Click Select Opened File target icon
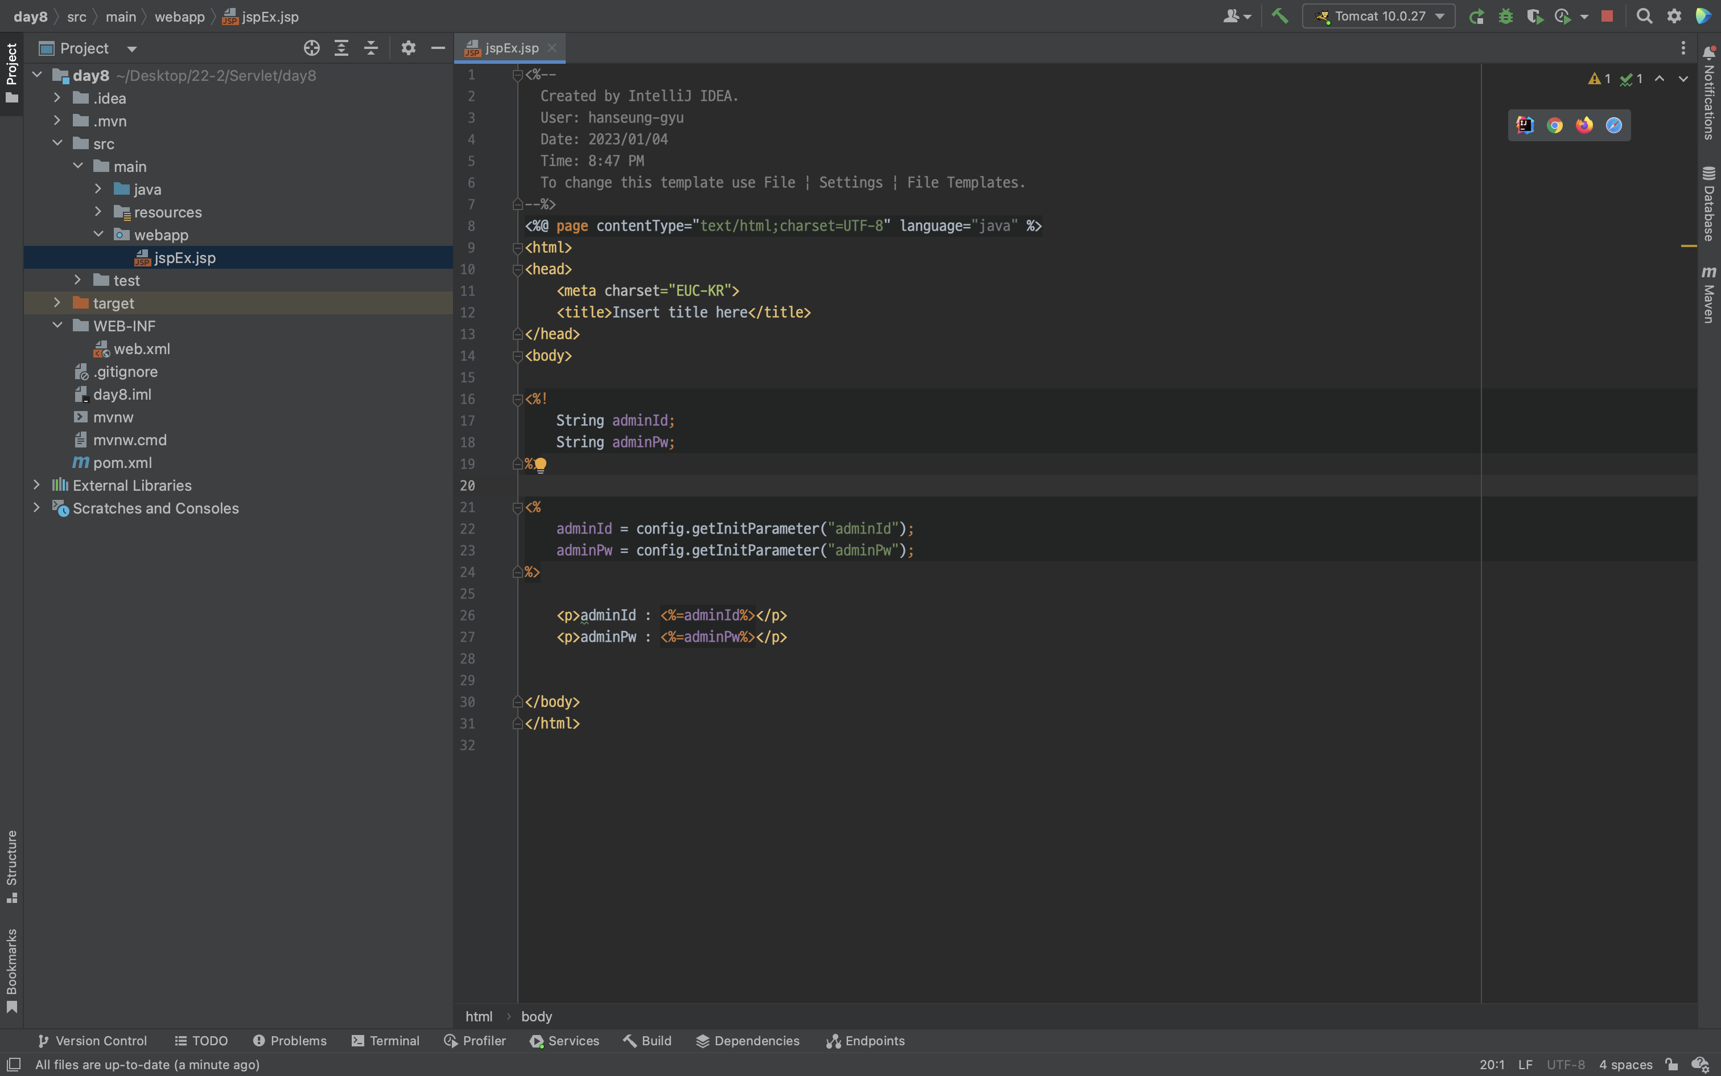Screen dimensions: 1721x1076 pyautogui.click(x=311, y=48)
